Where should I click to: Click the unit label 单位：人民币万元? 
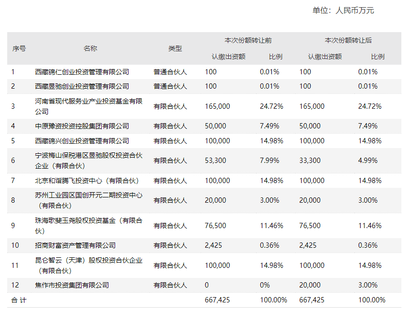[x=343, y=11]
